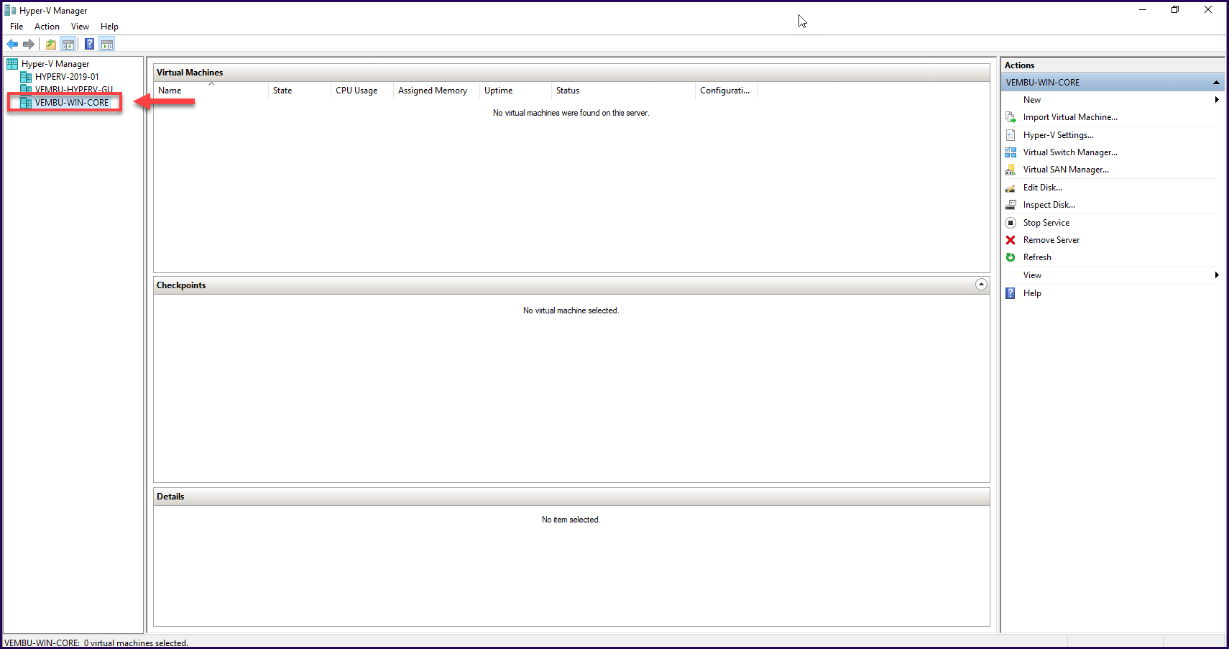
Task: Sort by Uptime column header
Action: (x=515, y=91)
